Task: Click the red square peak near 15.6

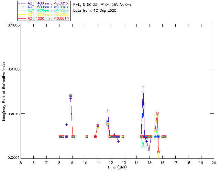Action: click(x=157, y=113)
